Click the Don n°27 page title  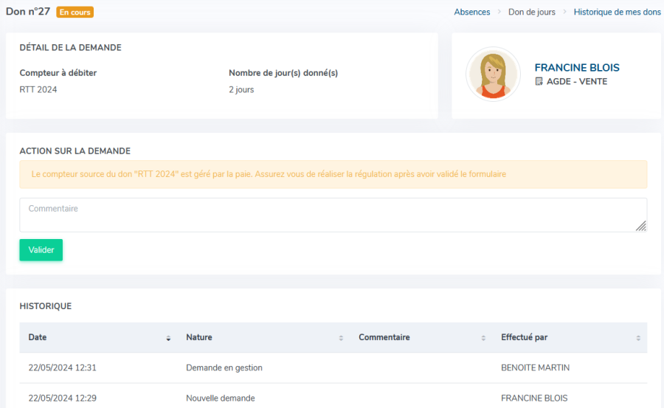(x=28, y=12)
